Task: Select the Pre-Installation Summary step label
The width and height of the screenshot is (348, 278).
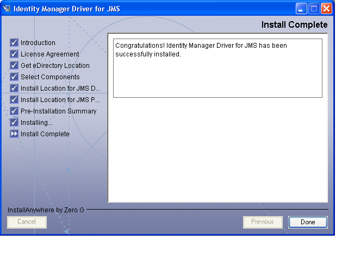Action: click(58, 111)
